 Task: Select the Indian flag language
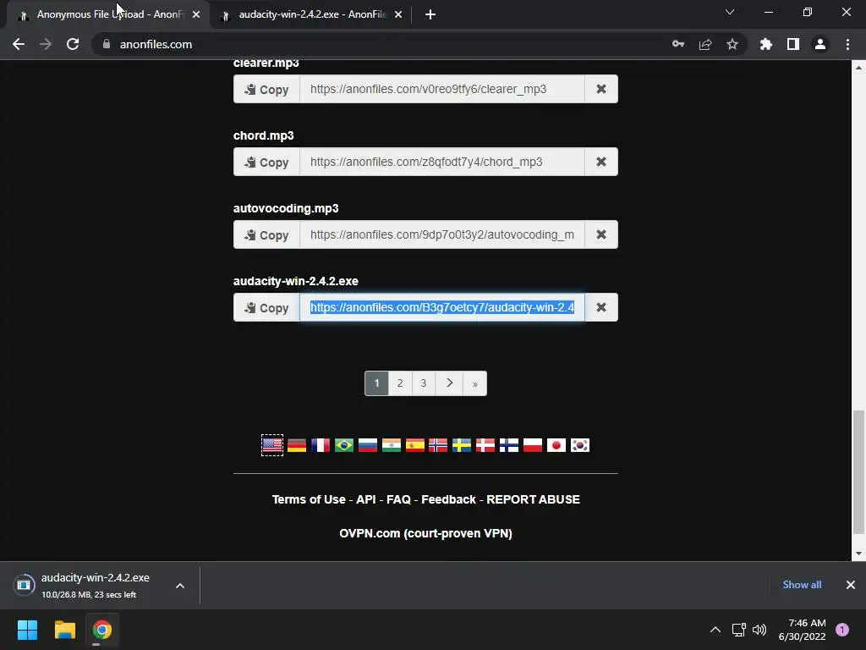(392, 445)
